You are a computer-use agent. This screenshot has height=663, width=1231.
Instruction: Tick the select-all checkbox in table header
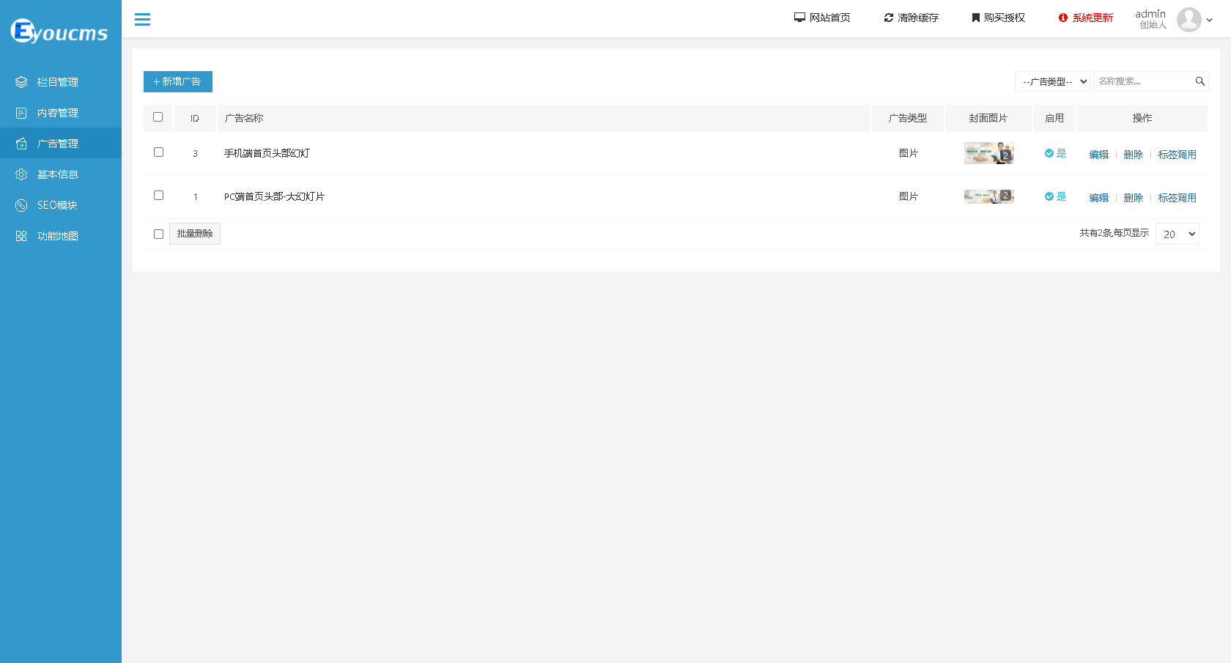(158, 117)
